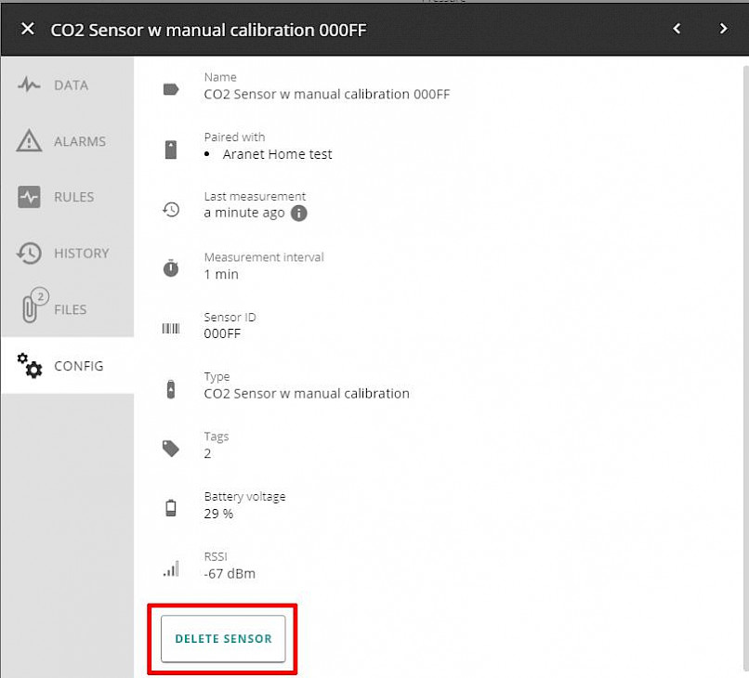Go to previous sensor with left chevron
749x678 pixels.
pyautogui.click(x=677, y=29)
